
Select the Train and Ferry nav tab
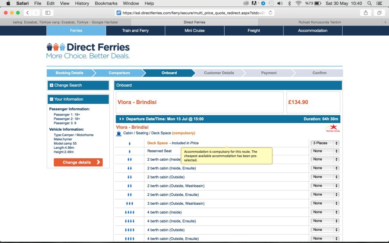tap(136, 30)
